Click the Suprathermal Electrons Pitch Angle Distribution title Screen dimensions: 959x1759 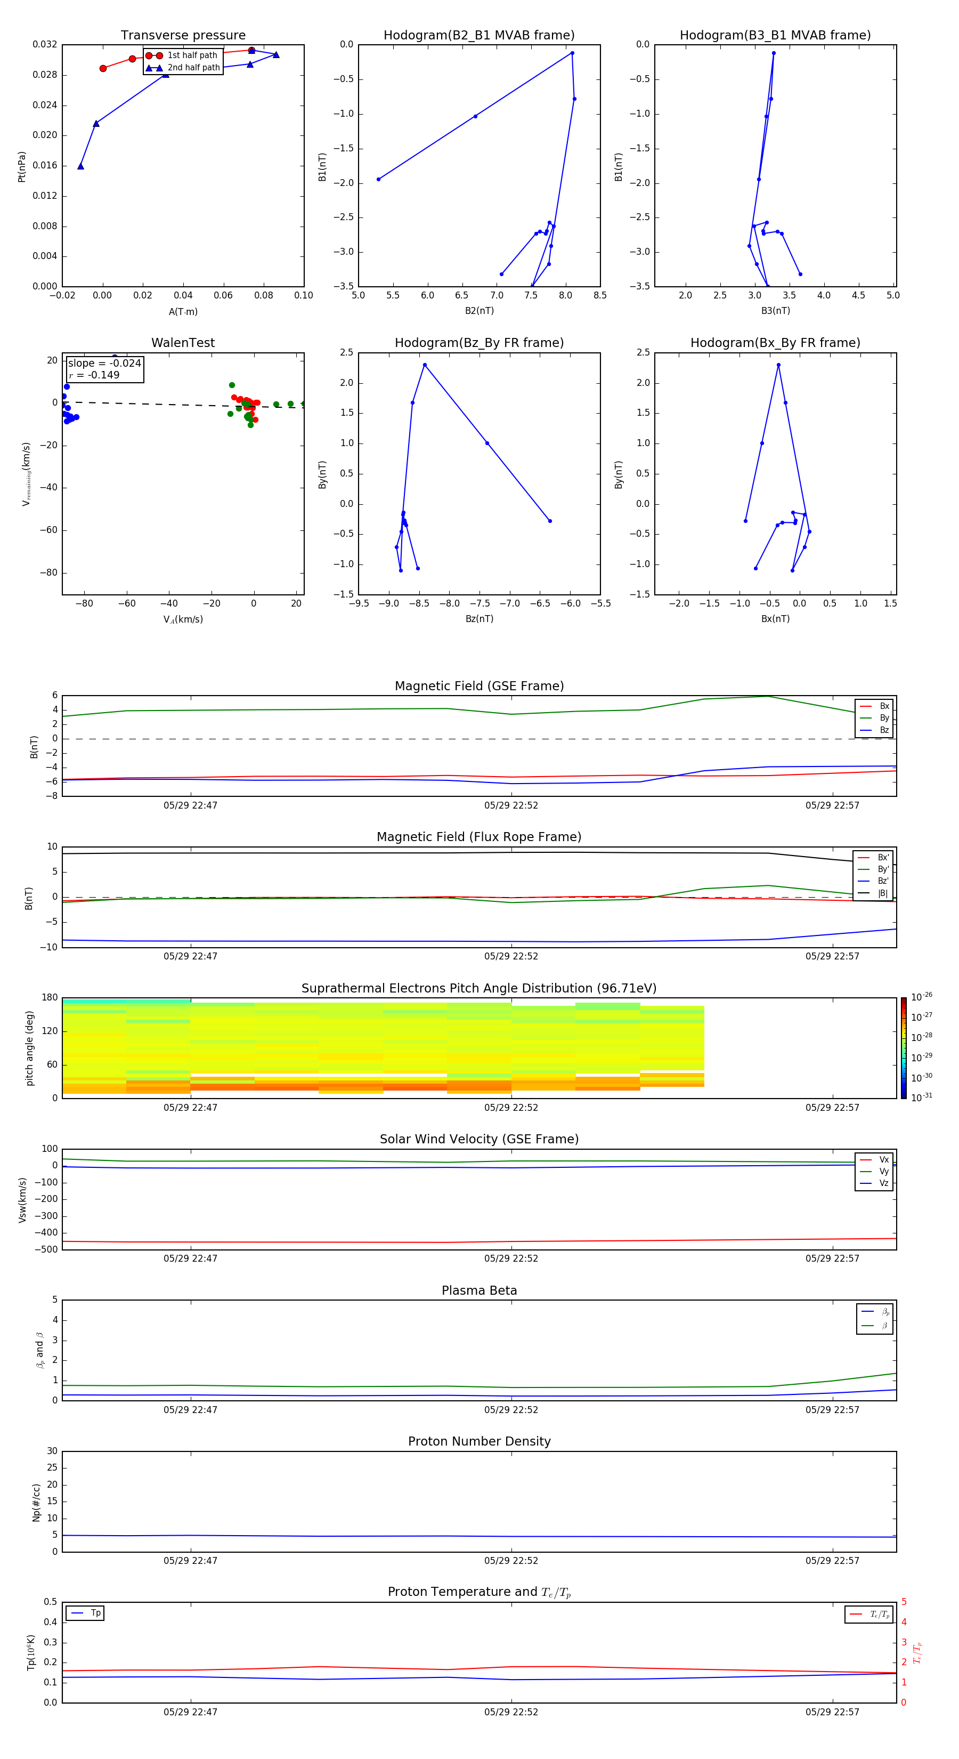[x=479, y=989]
